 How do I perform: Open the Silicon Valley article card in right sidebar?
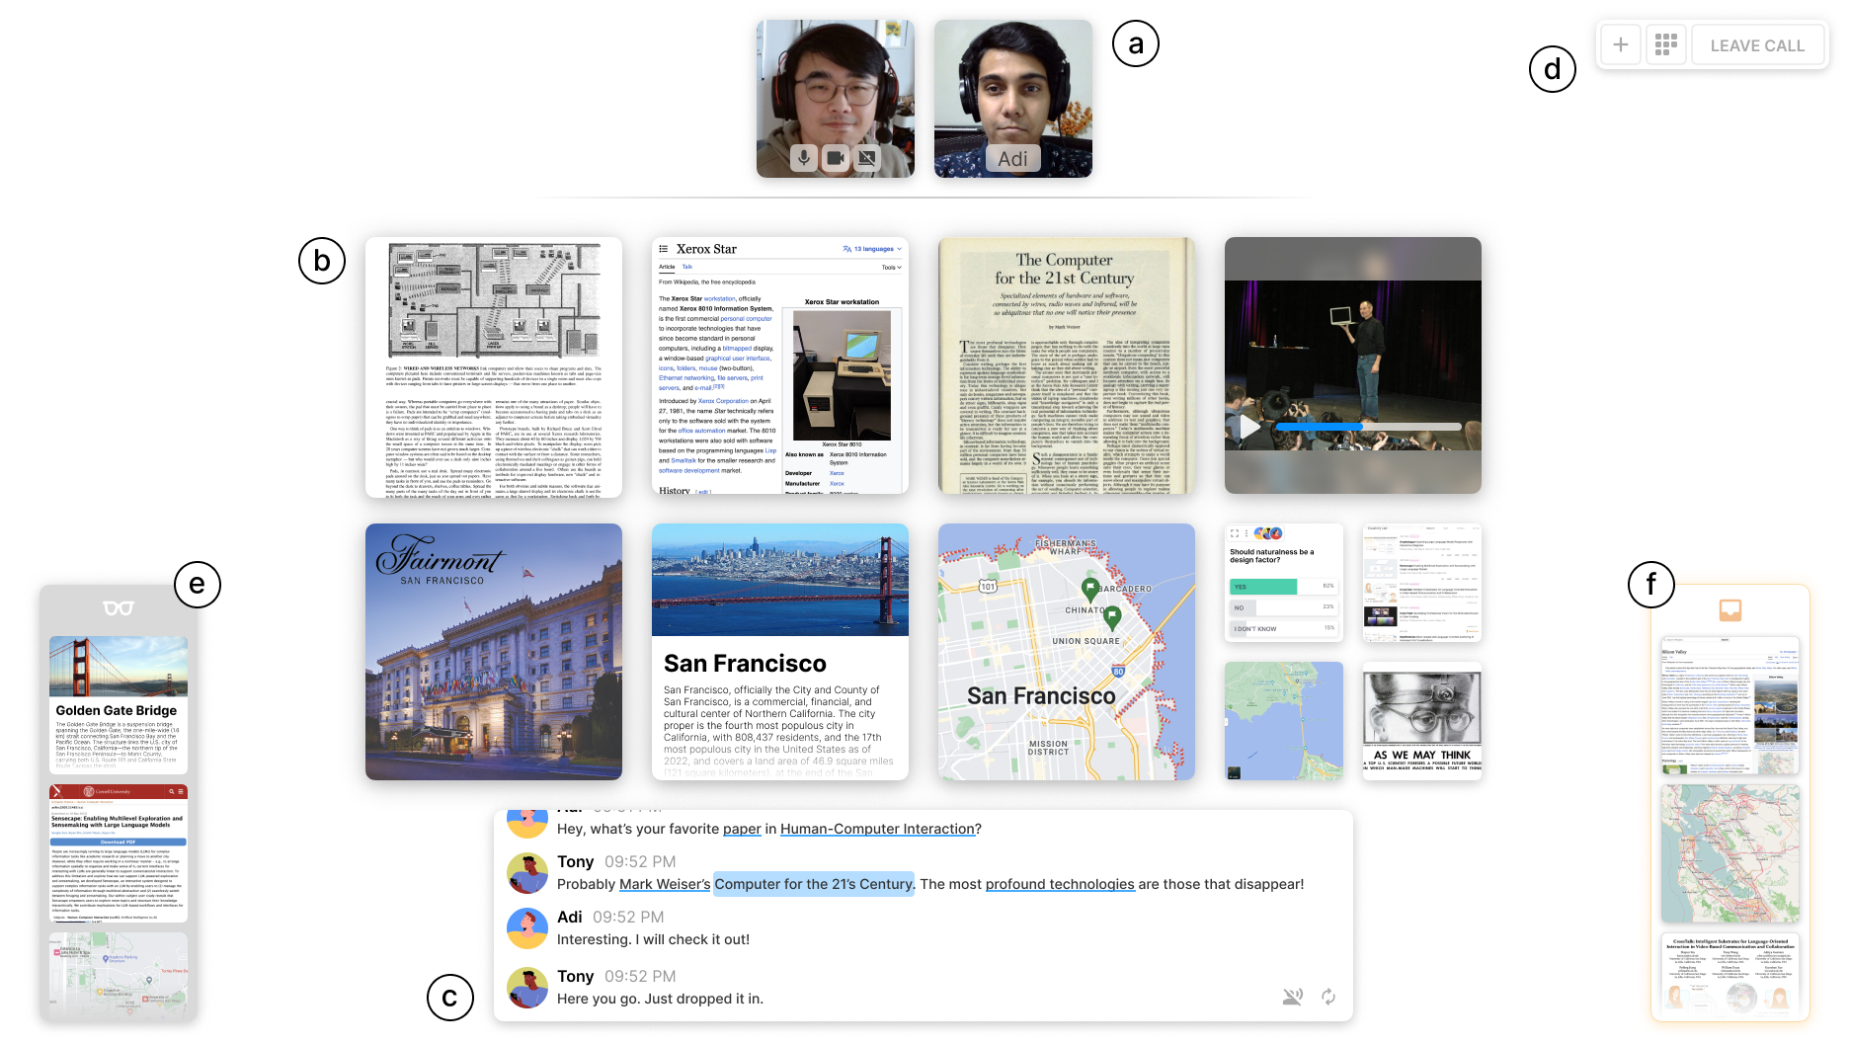tap(1730, 705)
